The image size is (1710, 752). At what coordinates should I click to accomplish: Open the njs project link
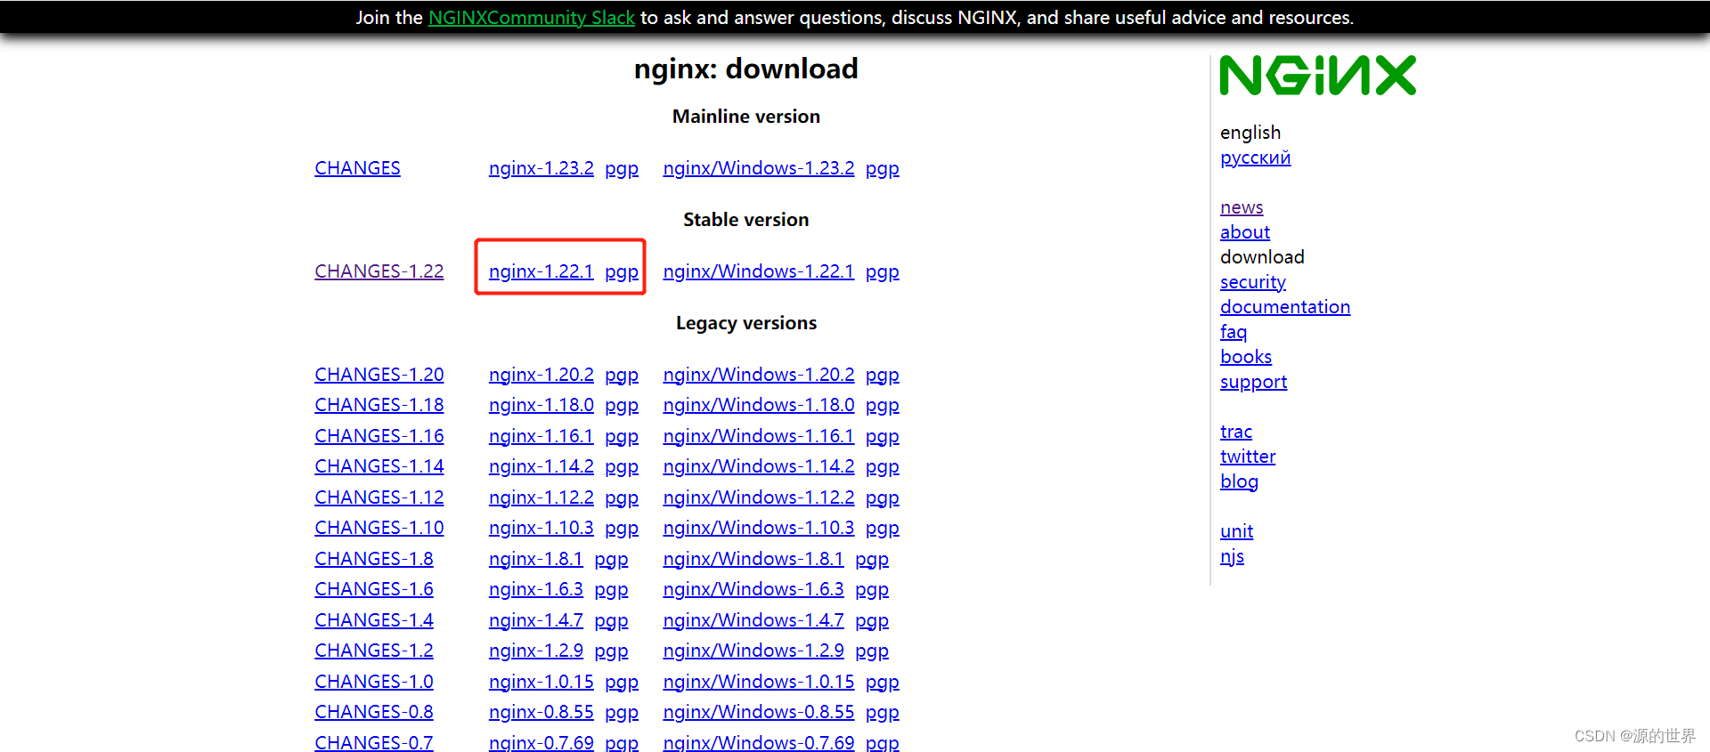[1232, 556]
